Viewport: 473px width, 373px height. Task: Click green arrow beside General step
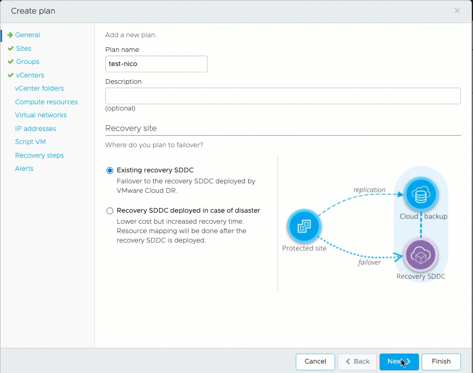(x=10, y=35)
